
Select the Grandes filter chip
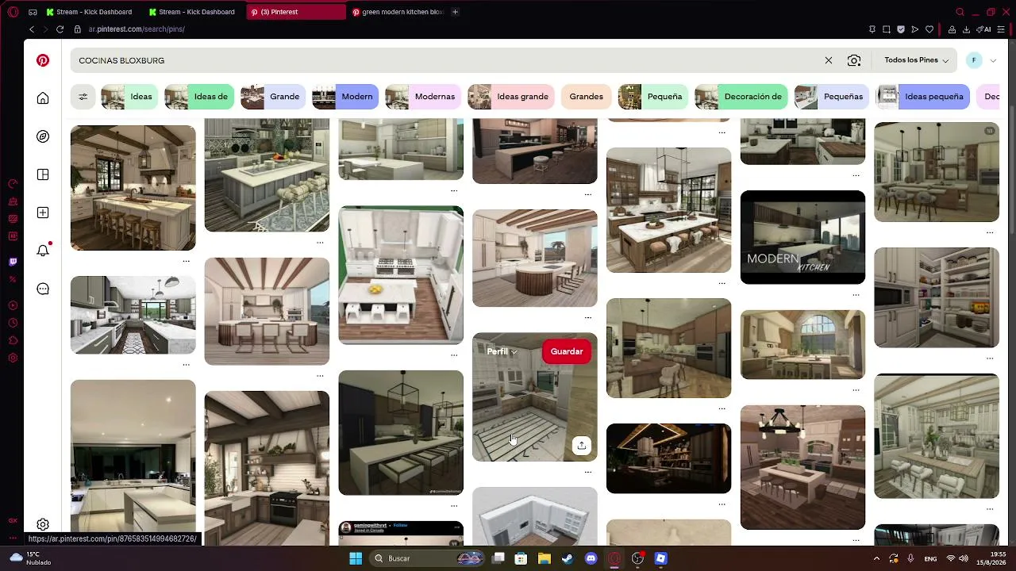pyautogui.click(x=587, y=97)
